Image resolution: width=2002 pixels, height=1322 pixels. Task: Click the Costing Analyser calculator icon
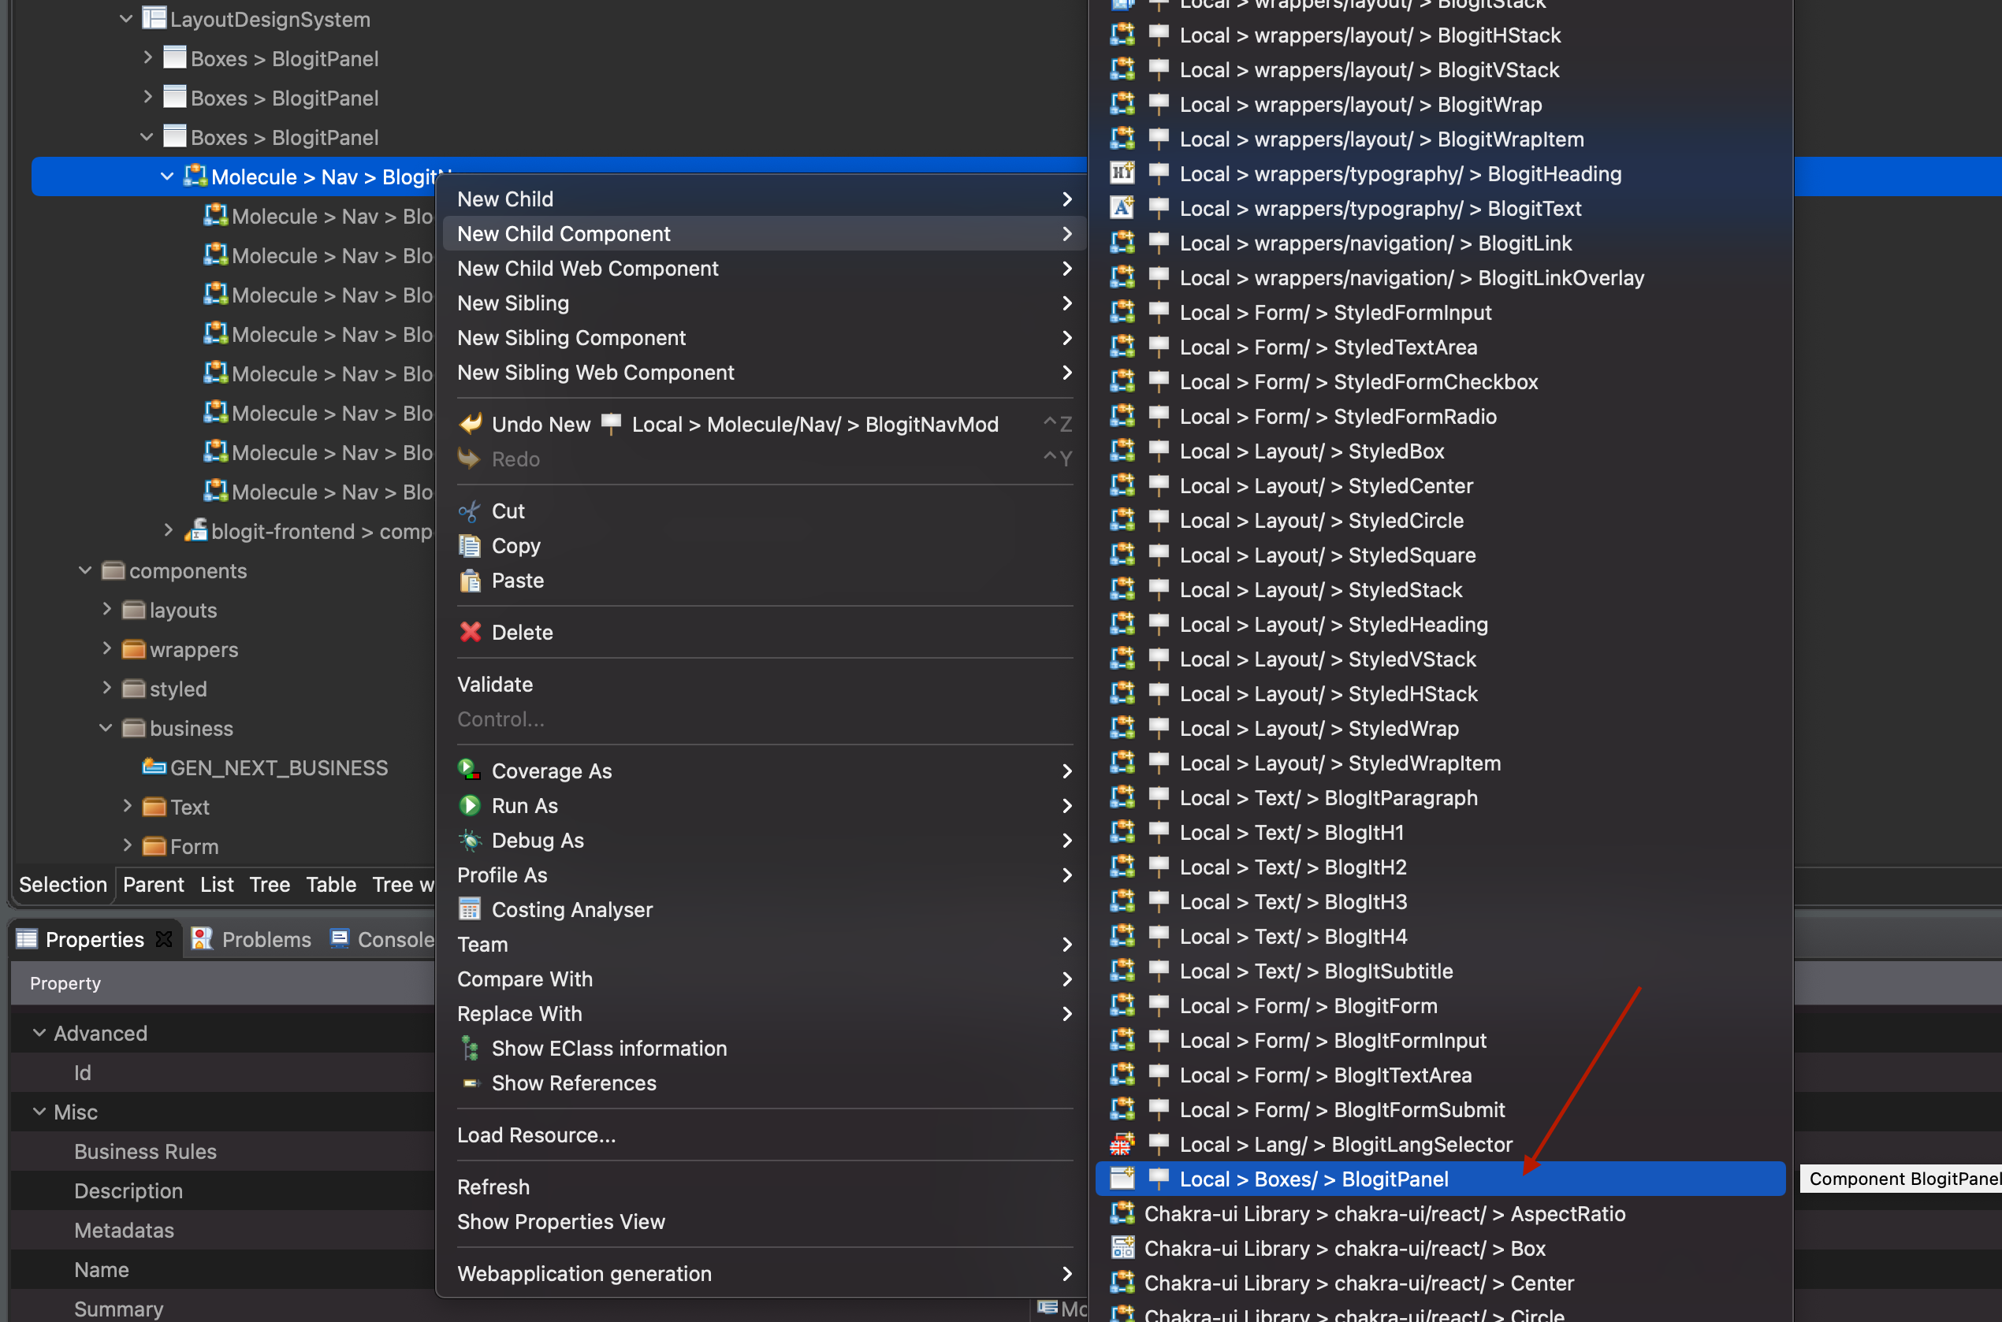[x=470, y=910]
